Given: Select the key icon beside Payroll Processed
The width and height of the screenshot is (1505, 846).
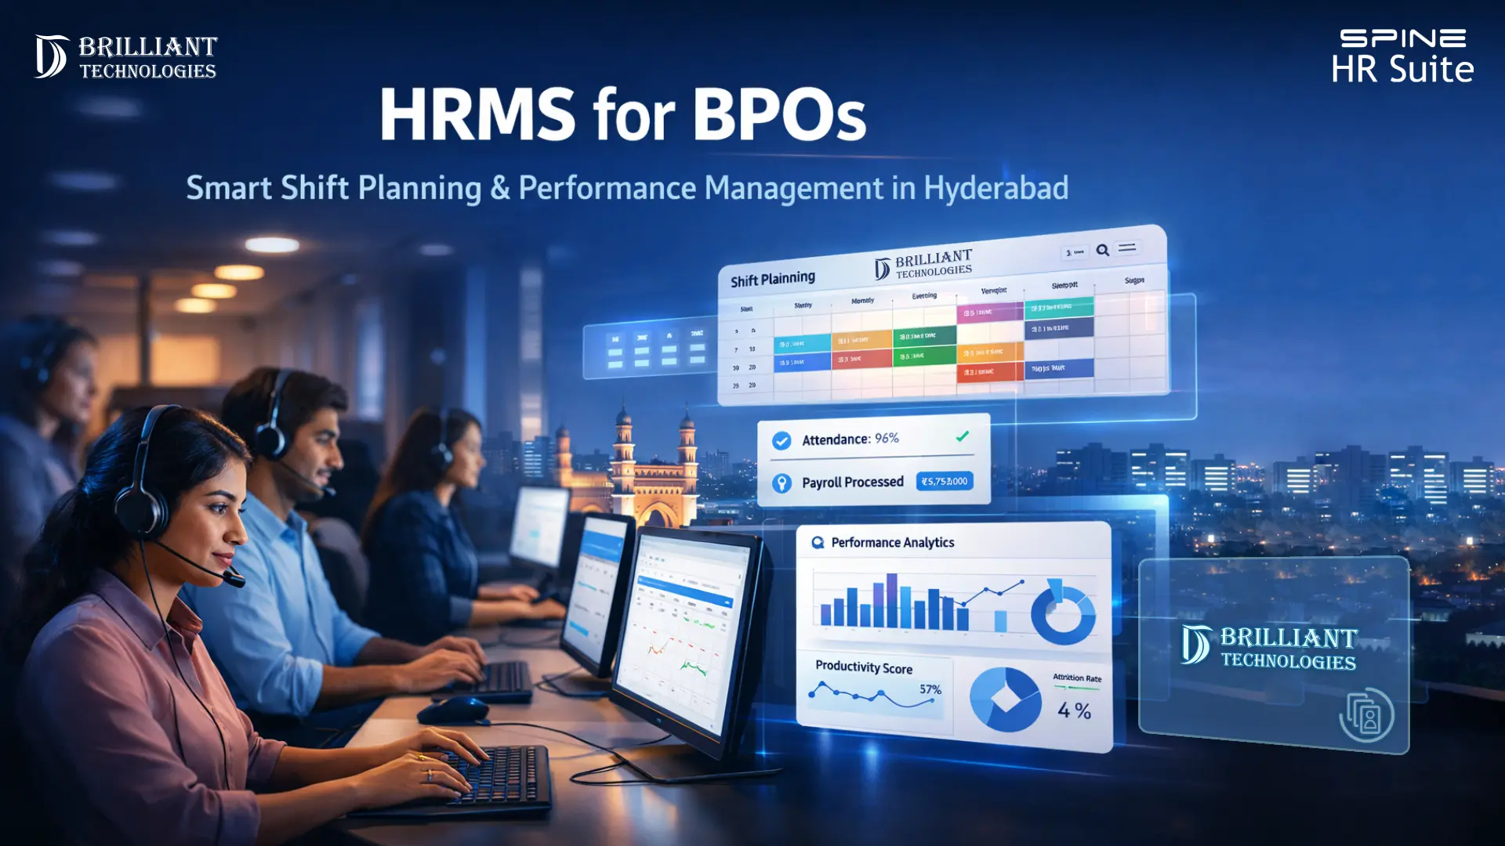Looking at the screenshot, I should 782,483.
